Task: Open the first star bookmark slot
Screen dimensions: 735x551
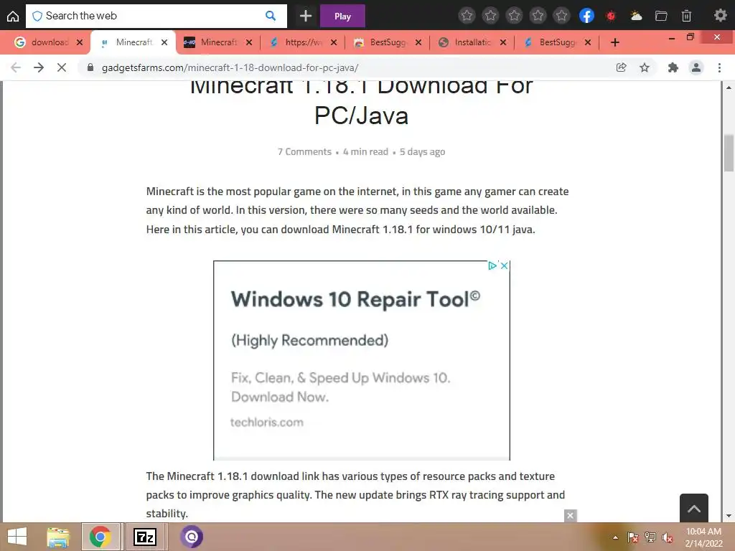Action: tap(467, 16)
